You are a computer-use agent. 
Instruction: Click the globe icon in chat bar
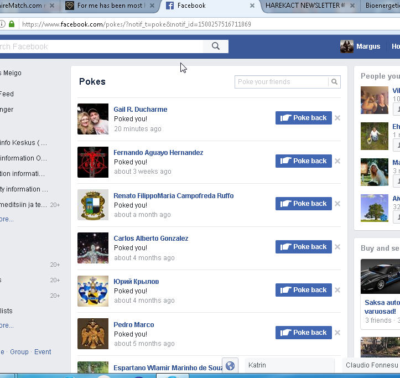tap(230, 366)
